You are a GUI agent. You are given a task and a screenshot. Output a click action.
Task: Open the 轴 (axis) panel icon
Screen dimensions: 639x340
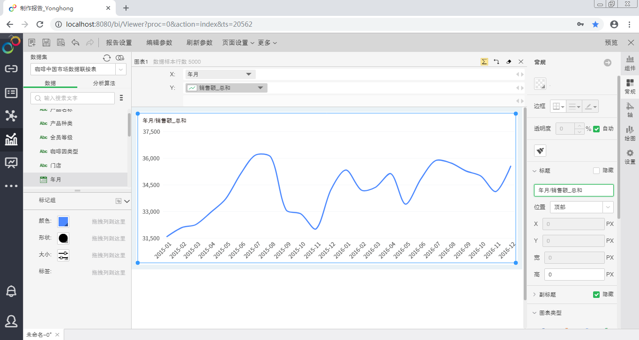[630, 109]
